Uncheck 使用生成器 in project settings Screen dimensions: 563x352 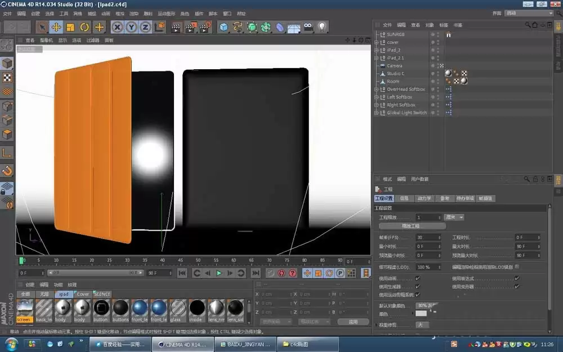coord(417,286)
